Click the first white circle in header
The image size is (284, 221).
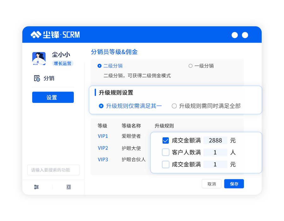tap(234, 35)
